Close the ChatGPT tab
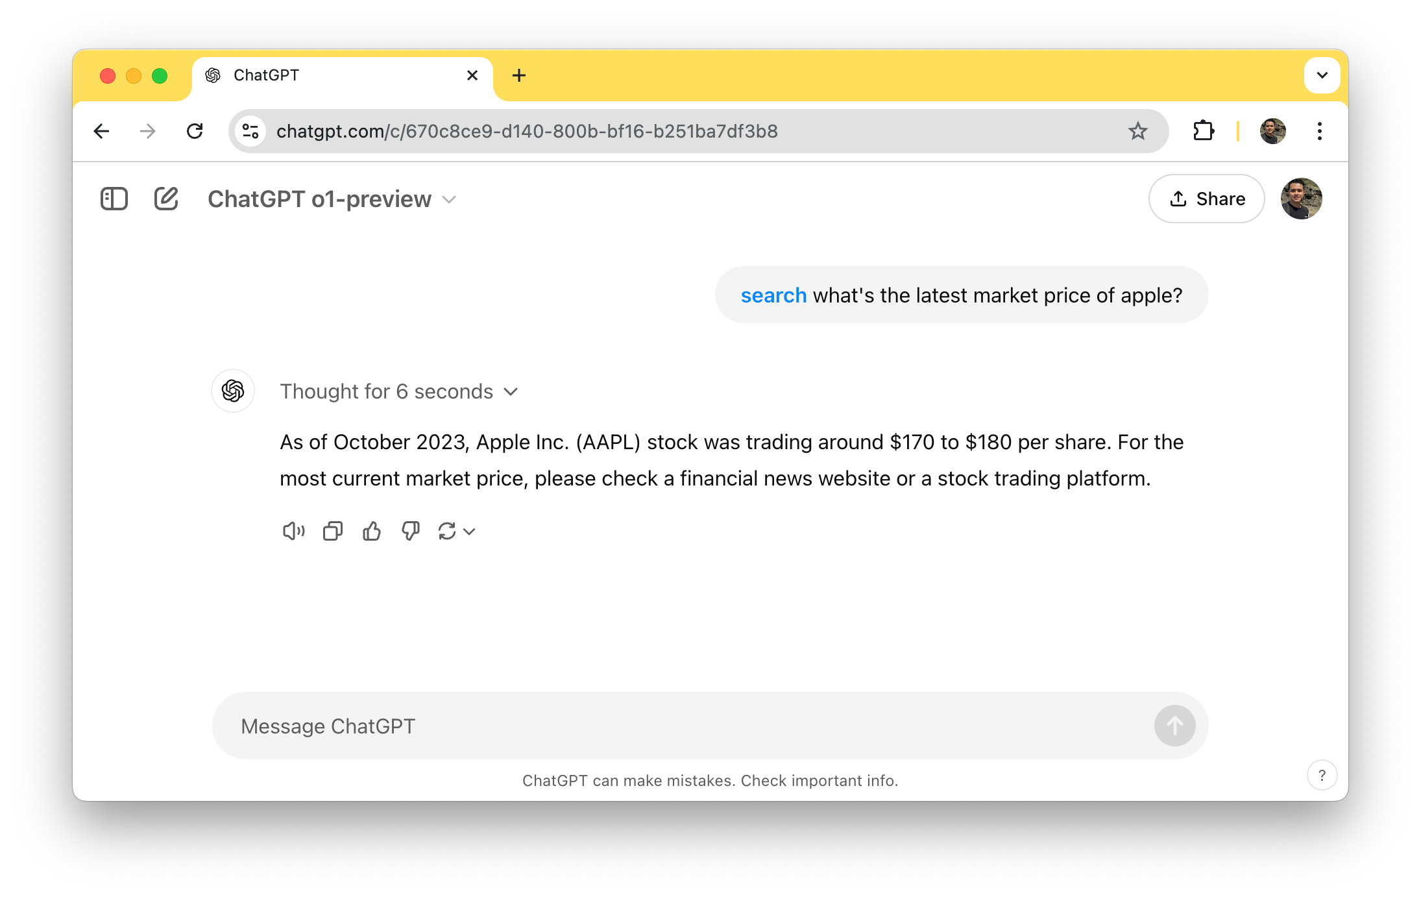This screenshot has height=897, width=1421. click(472, 75)
